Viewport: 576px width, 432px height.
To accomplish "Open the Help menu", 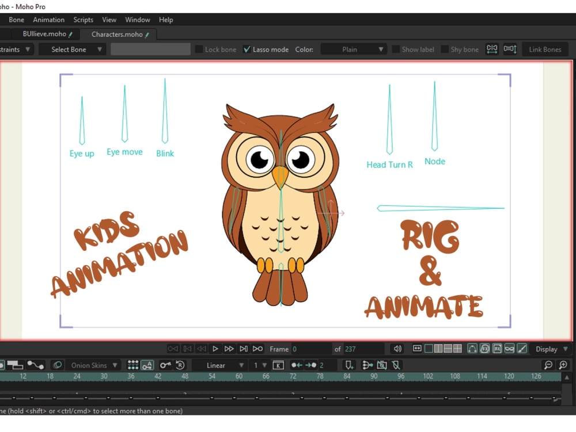I will click(166, 20).
